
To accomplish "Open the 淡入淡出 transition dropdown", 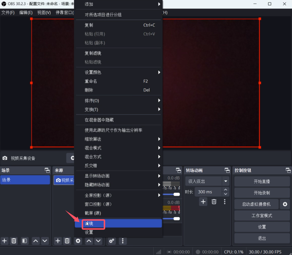I will (225, 181).
